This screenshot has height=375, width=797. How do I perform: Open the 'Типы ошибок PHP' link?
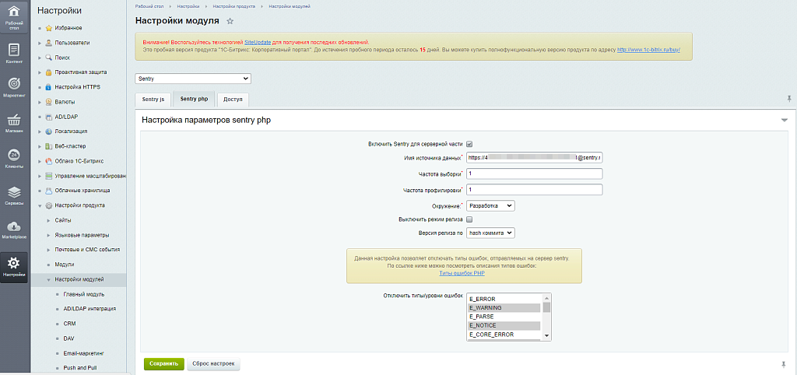[462, 274]
